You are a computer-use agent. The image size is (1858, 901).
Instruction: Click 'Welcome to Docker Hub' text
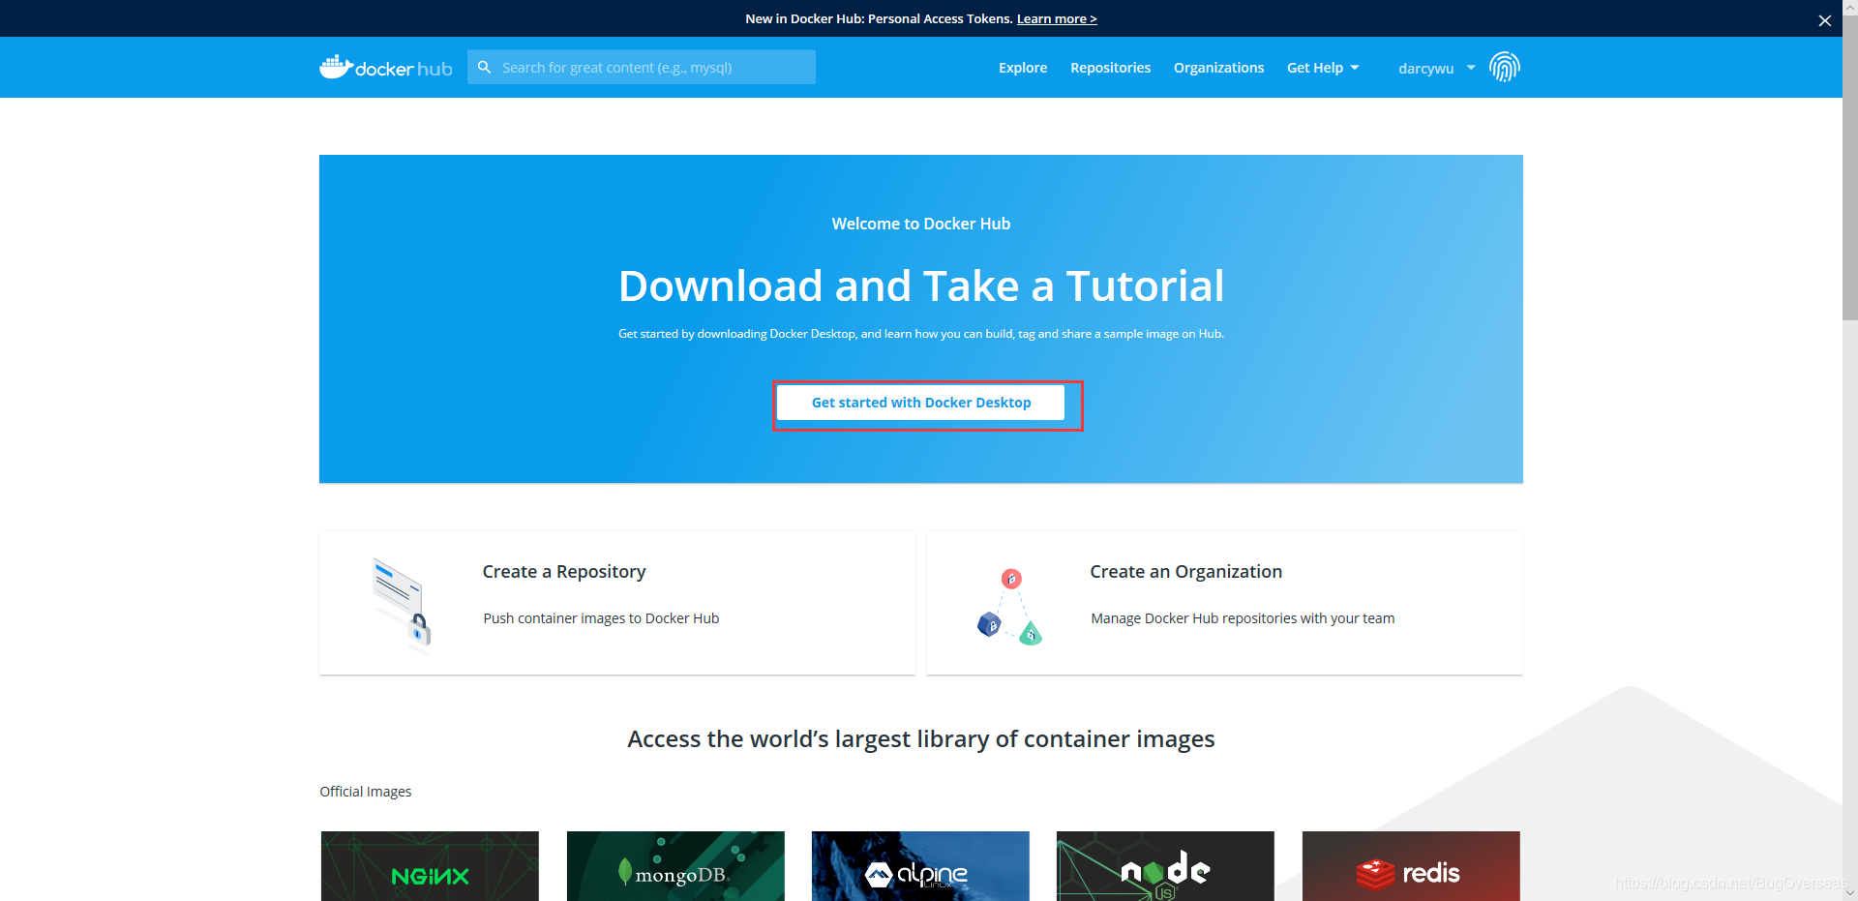921,224
